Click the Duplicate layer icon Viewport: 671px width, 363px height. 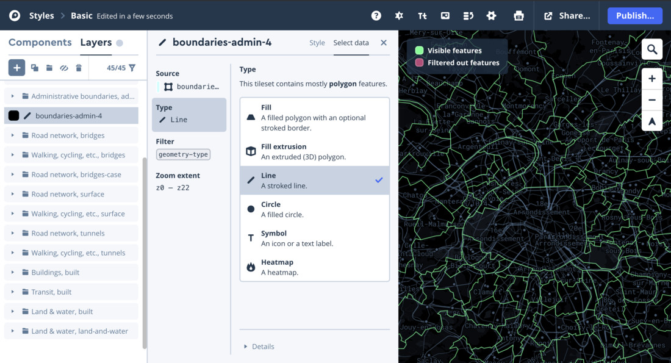click(34, 68)
